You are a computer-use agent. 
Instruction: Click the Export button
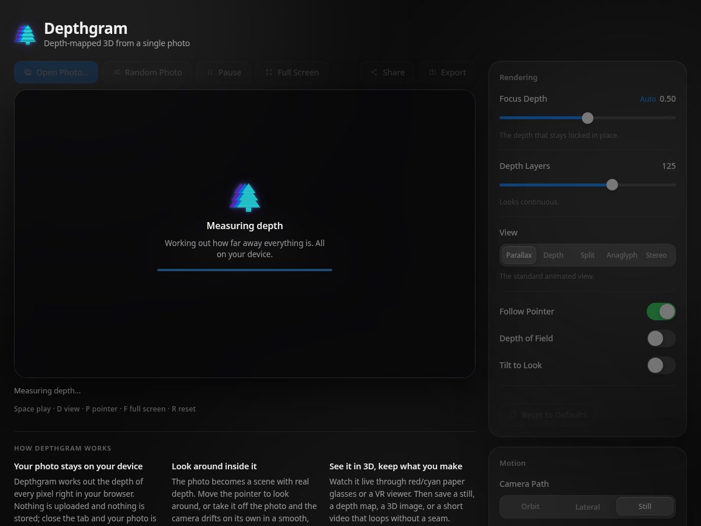(447, 72)
